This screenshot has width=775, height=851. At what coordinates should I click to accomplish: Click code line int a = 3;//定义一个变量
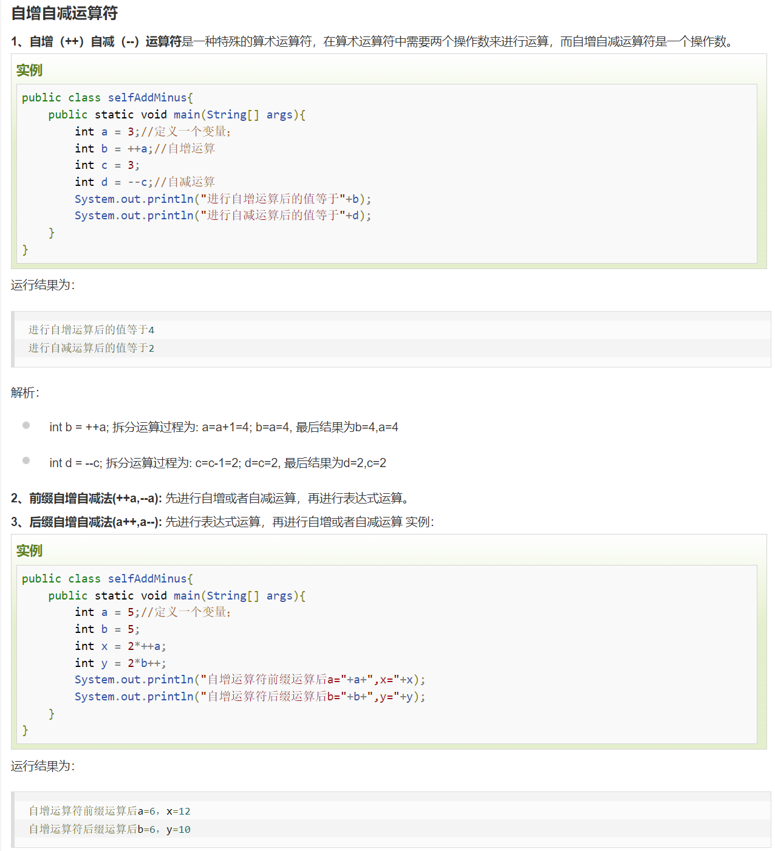coord(152,132)
